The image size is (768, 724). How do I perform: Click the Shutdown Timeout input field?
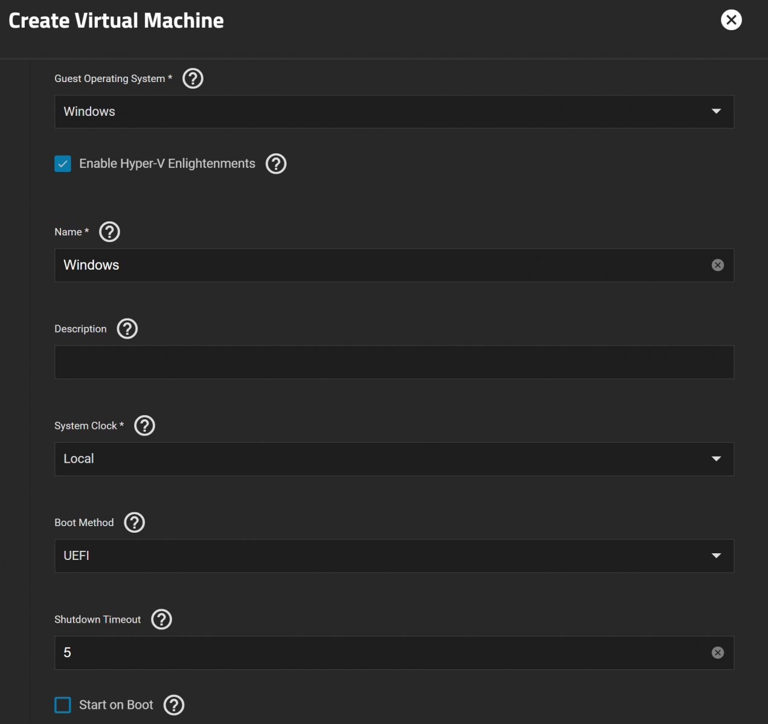click(x=380, y=653)
